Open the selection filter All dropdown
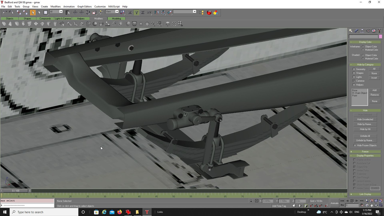Screen dimensions: 384x216 point(56,12)
